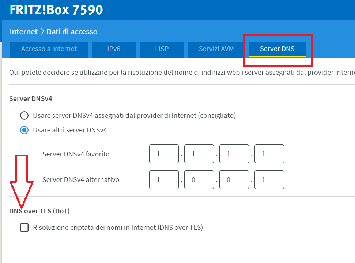The width and height of the screenshot is (355, 263).
Task: Click the 'Qui potete decidere' description text
Action: [182, 73]
